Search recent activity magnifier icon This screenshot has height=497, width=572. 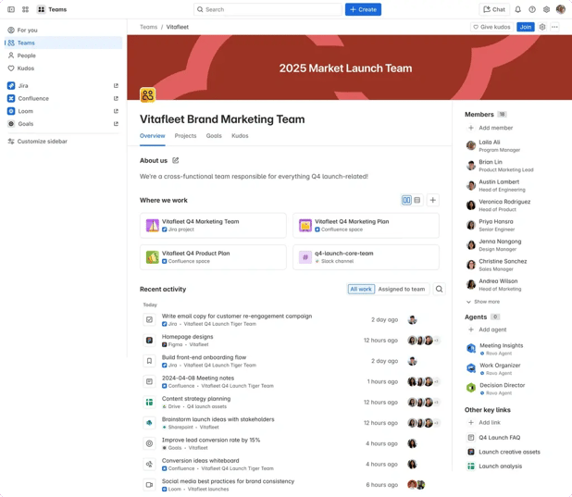pyautogui.click(x=439, y=289)
